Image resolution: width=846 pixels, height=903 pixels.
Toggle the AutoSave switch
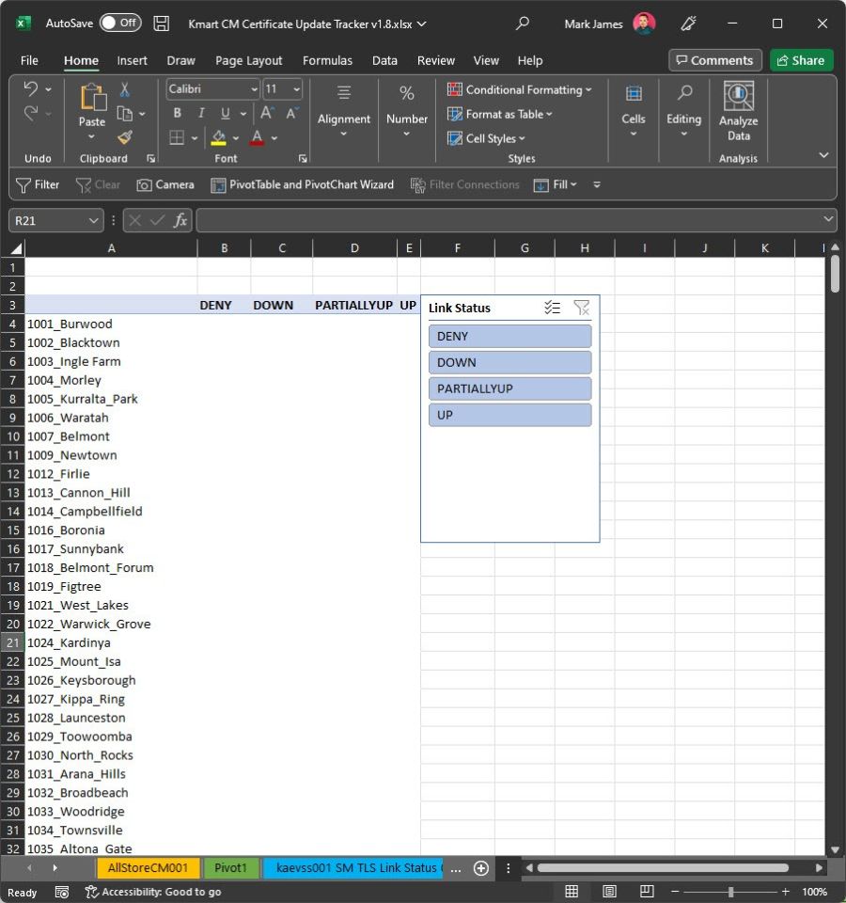[120, 23]
